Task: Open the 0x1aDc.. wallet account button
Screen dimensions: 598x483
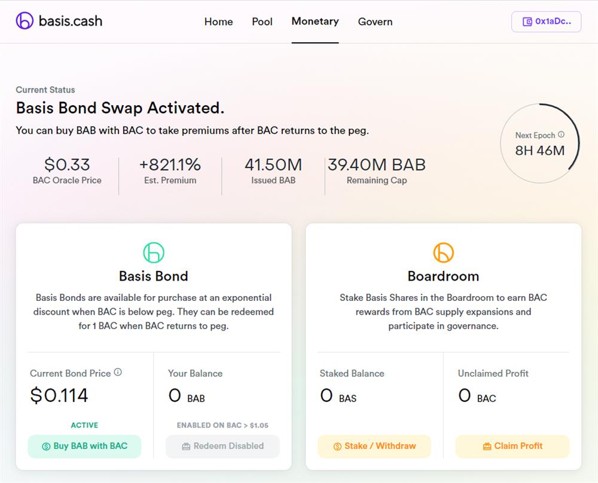Action: 546,21
